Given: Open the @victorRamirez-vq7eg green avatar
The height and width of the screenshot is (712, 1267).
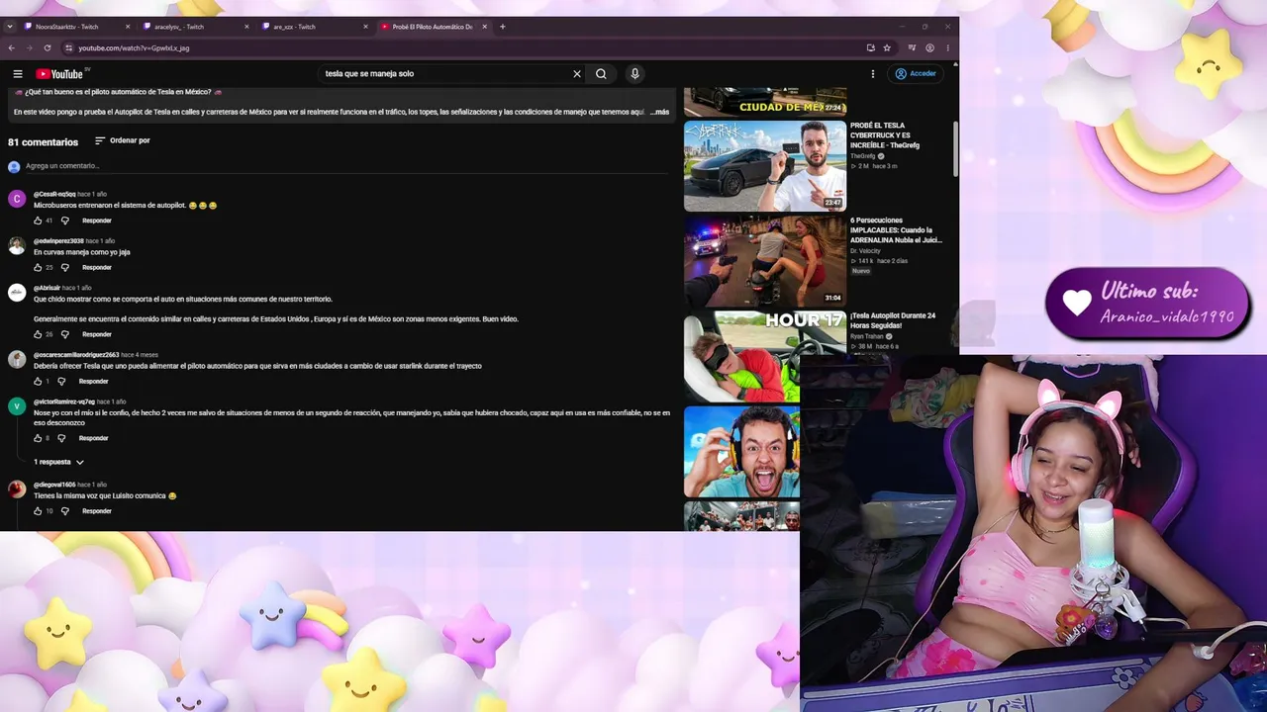Looking at the screenshot, I should pos(17,406).
